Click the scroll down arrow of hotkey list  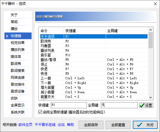pos(150,98)
